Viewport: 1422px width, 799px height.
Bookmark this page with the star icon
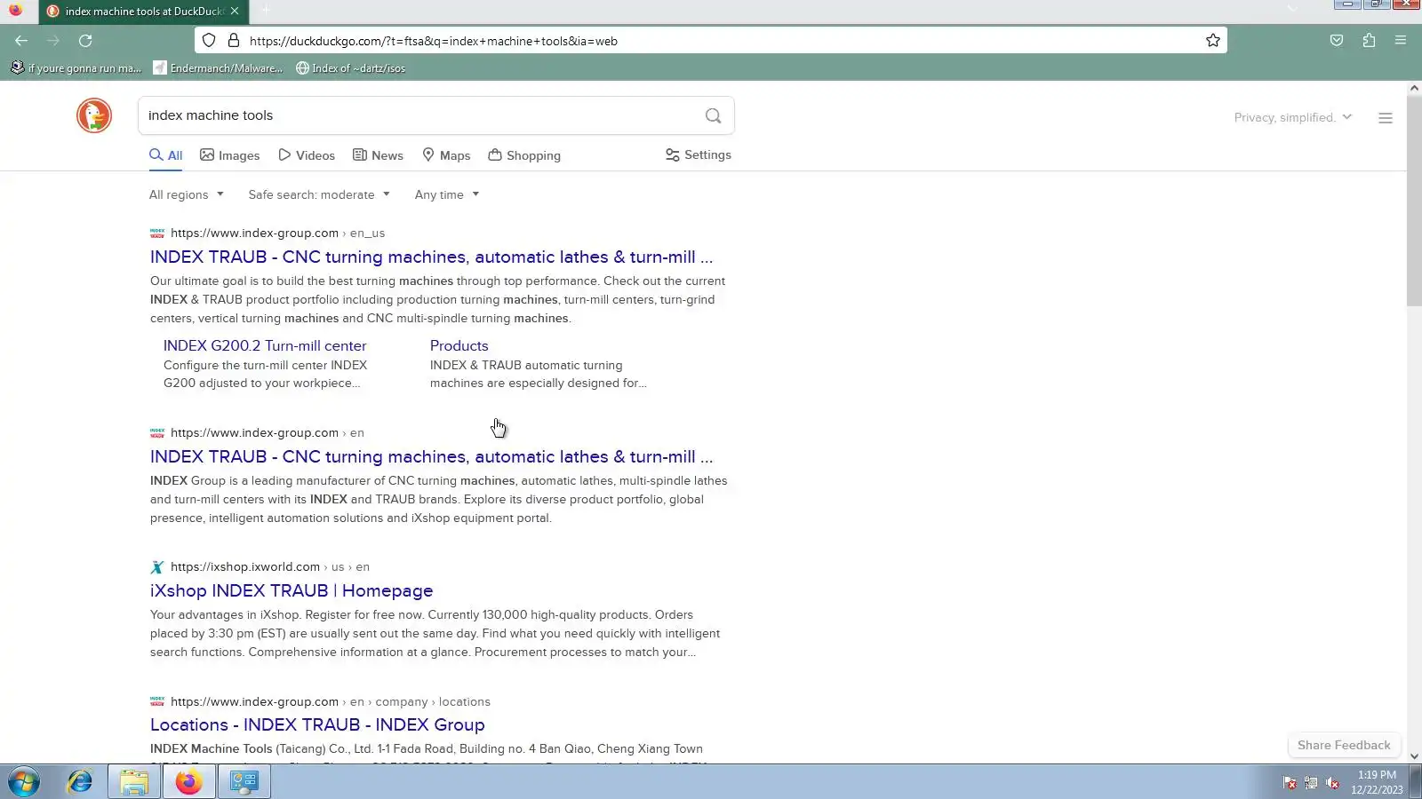click(x=1213, y=41)
